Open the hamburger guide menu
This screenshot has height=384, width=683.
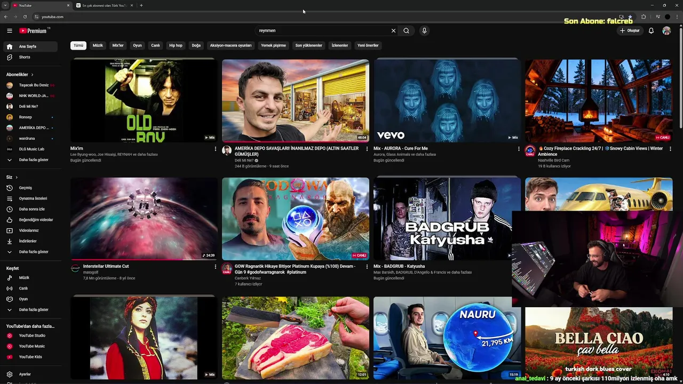click(x=9, y=31)
